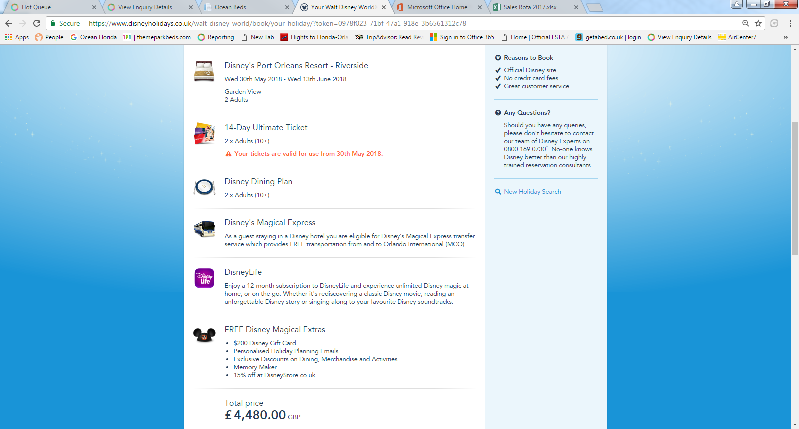Open a new browser tab
This screenshot has height=429, width=799.
594,7
